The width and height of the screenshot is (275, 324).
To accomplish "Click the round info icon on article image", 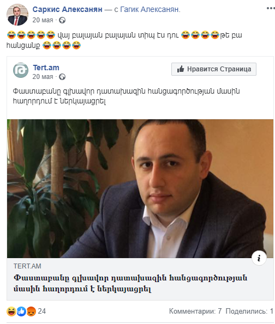I will [259, 258].
